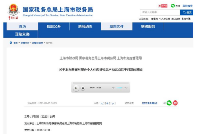Image resolution: width=197 pixels, height=136 pixels.
Task: Click the volume-up speaker icon in the player
Action: 126,88
